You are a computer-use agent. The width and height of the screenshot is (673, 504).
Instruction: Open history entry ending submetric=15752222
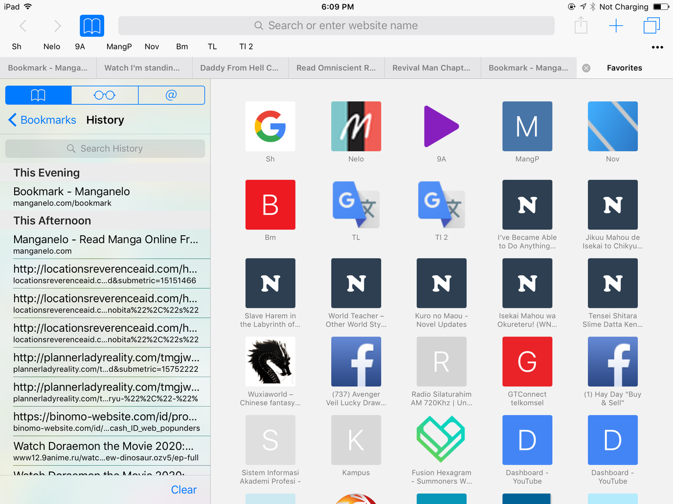click(105, 362)
